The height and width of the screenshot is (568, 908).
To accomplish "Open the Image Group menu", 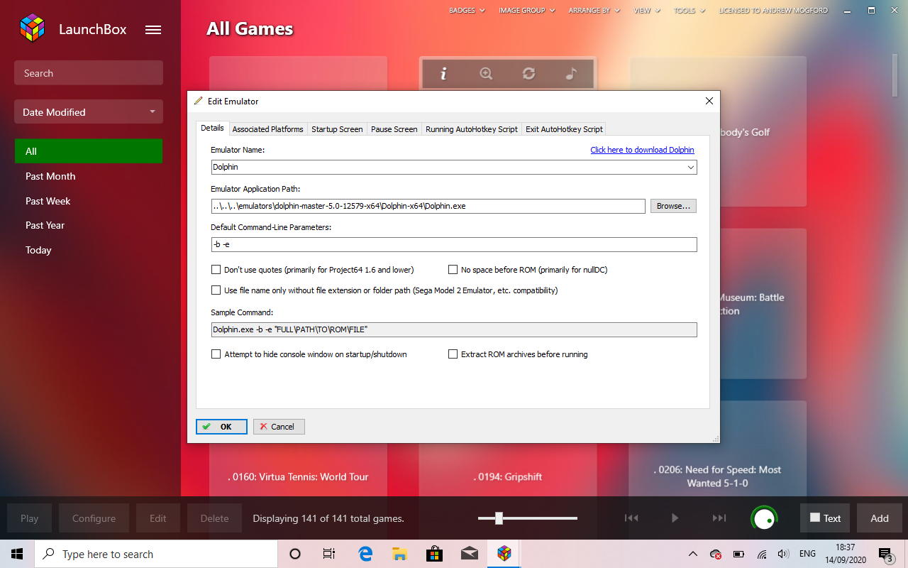I will pyautogui.click(x=526, y=11).
